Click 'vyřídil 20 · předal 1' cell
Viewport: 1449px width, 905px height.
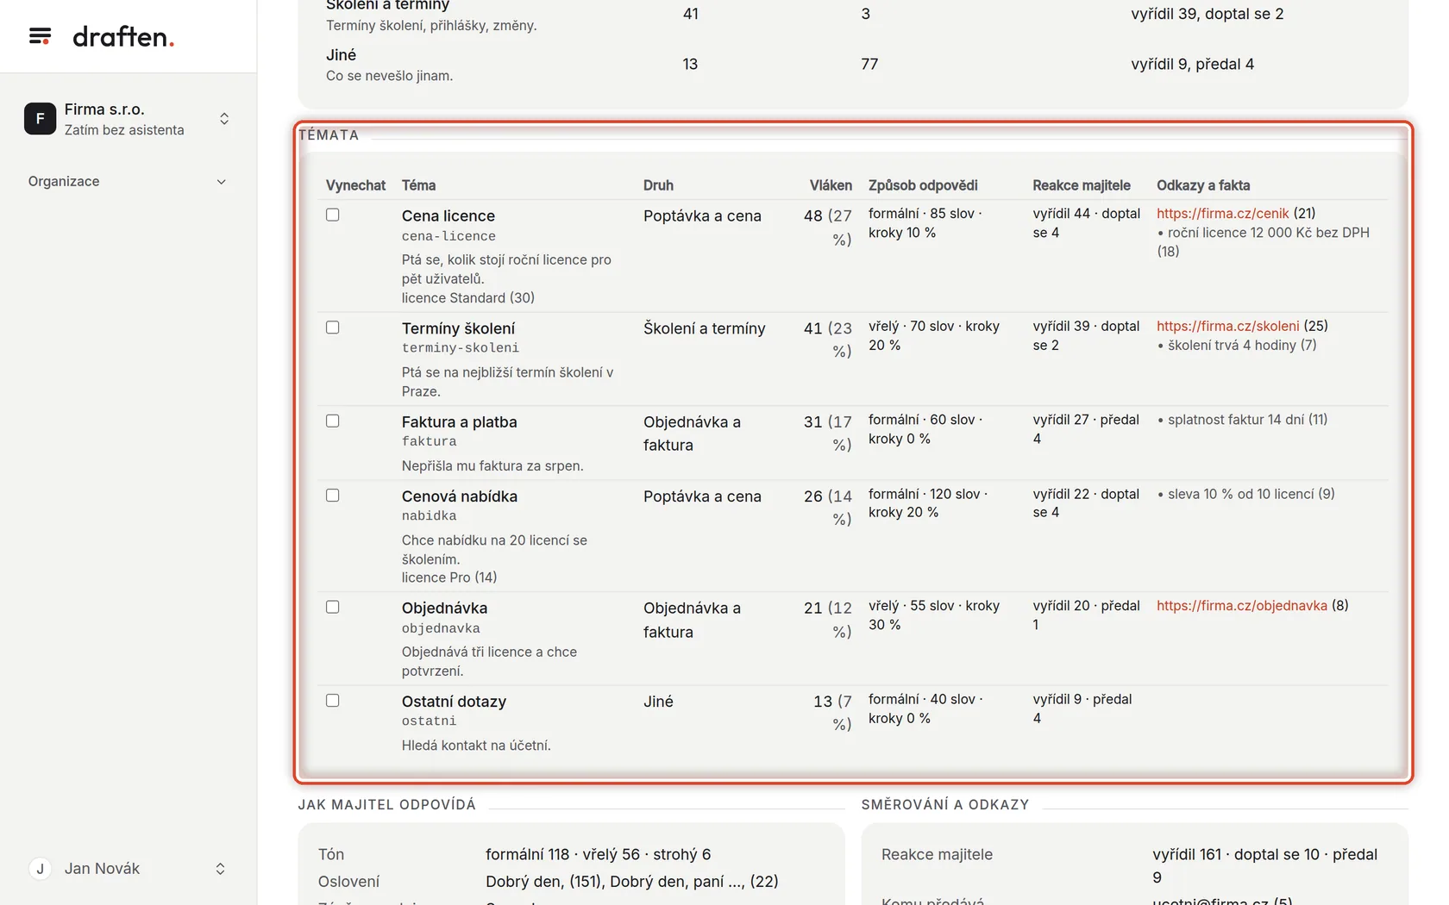point(1087,615)
